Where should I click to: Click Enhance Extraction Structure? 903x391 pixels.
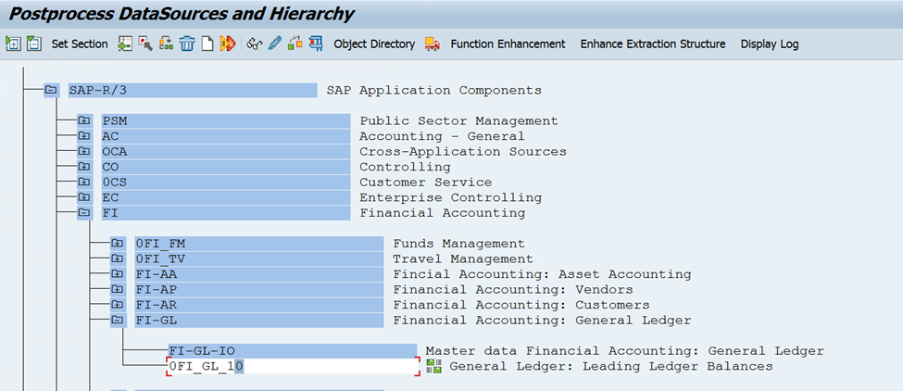[652, 44]
